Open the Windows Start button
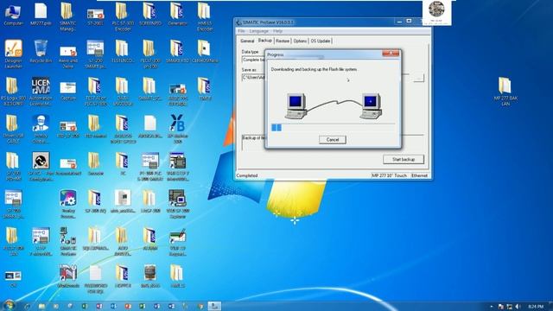The image size is (553, 311). [x=9, y=305]
